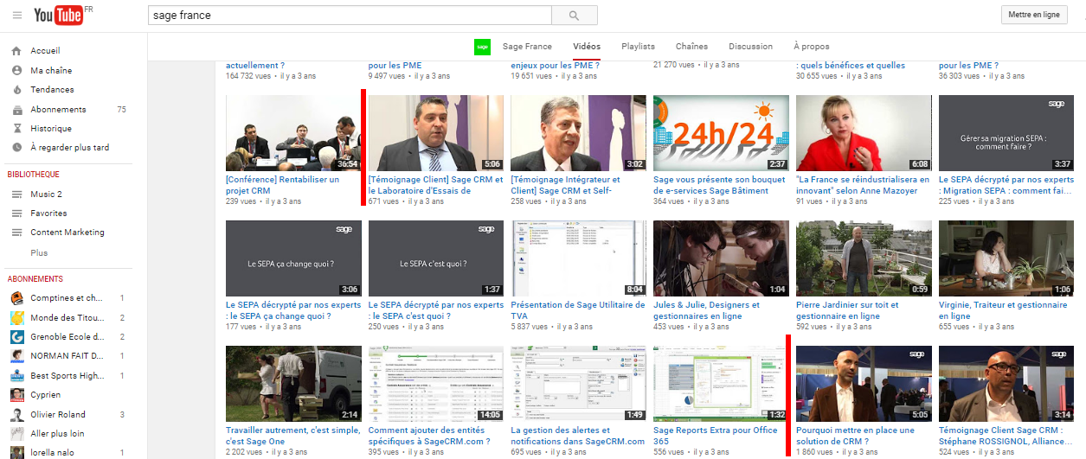Click the Historique hourglass icon
The width and height of the screenshot is (1086, 459).
tap(16, 129)
